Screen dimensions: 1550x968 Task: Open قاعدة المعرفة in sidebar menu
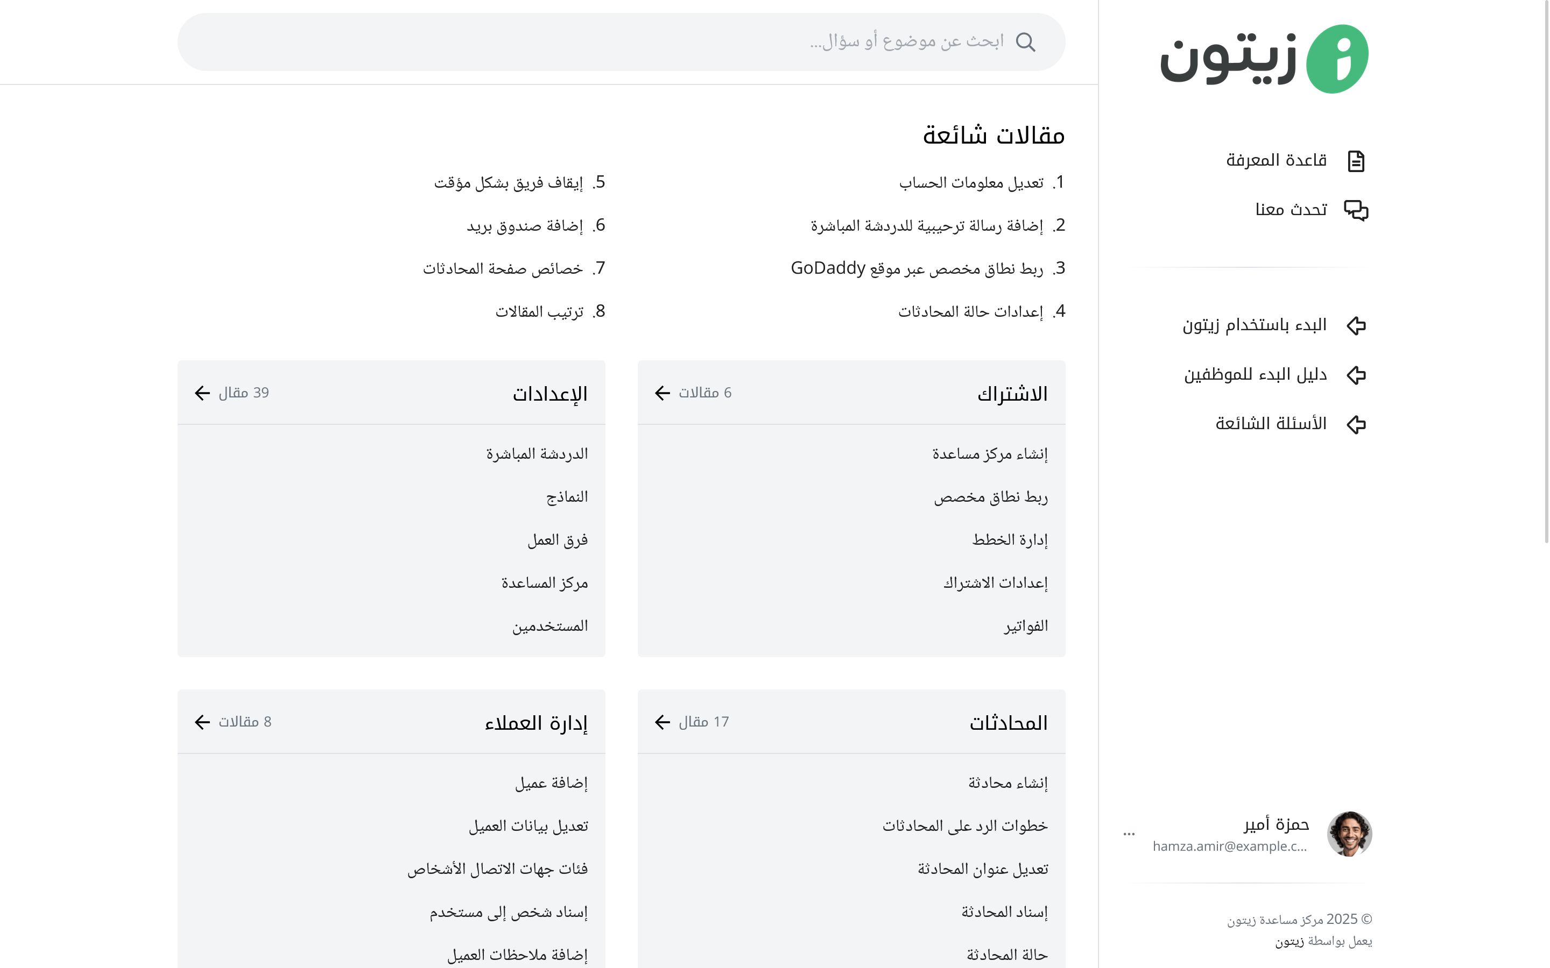pos(1276,161)
